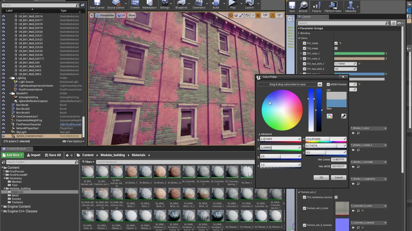Image resolution: width=412 pixels, height=231 pixels.
Task: Pick a color with the eyedropper tool
Action: coord(344,116)
